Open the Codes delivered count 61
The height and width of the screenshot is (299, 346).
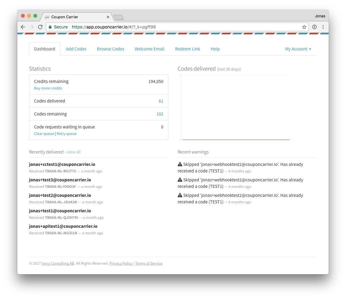(x=161, y=101)
